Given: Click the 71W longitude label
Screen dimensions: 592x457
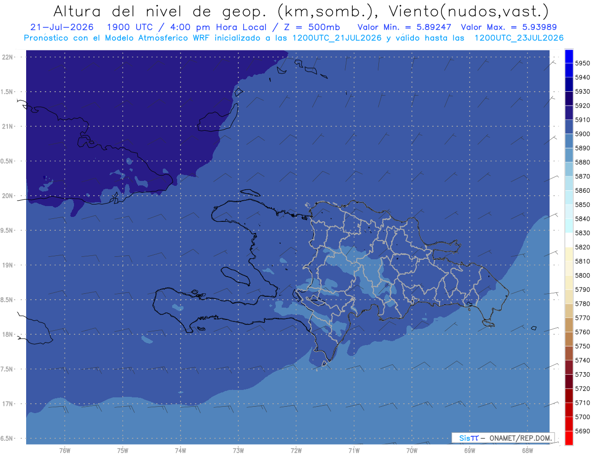Looking at the screenshot, I should pyautogui.click(x=354, y=450).
